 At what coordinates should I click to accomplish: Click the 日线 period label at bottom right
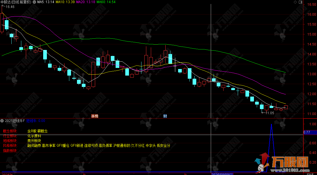pyautogui.click(x=310, y=173)
